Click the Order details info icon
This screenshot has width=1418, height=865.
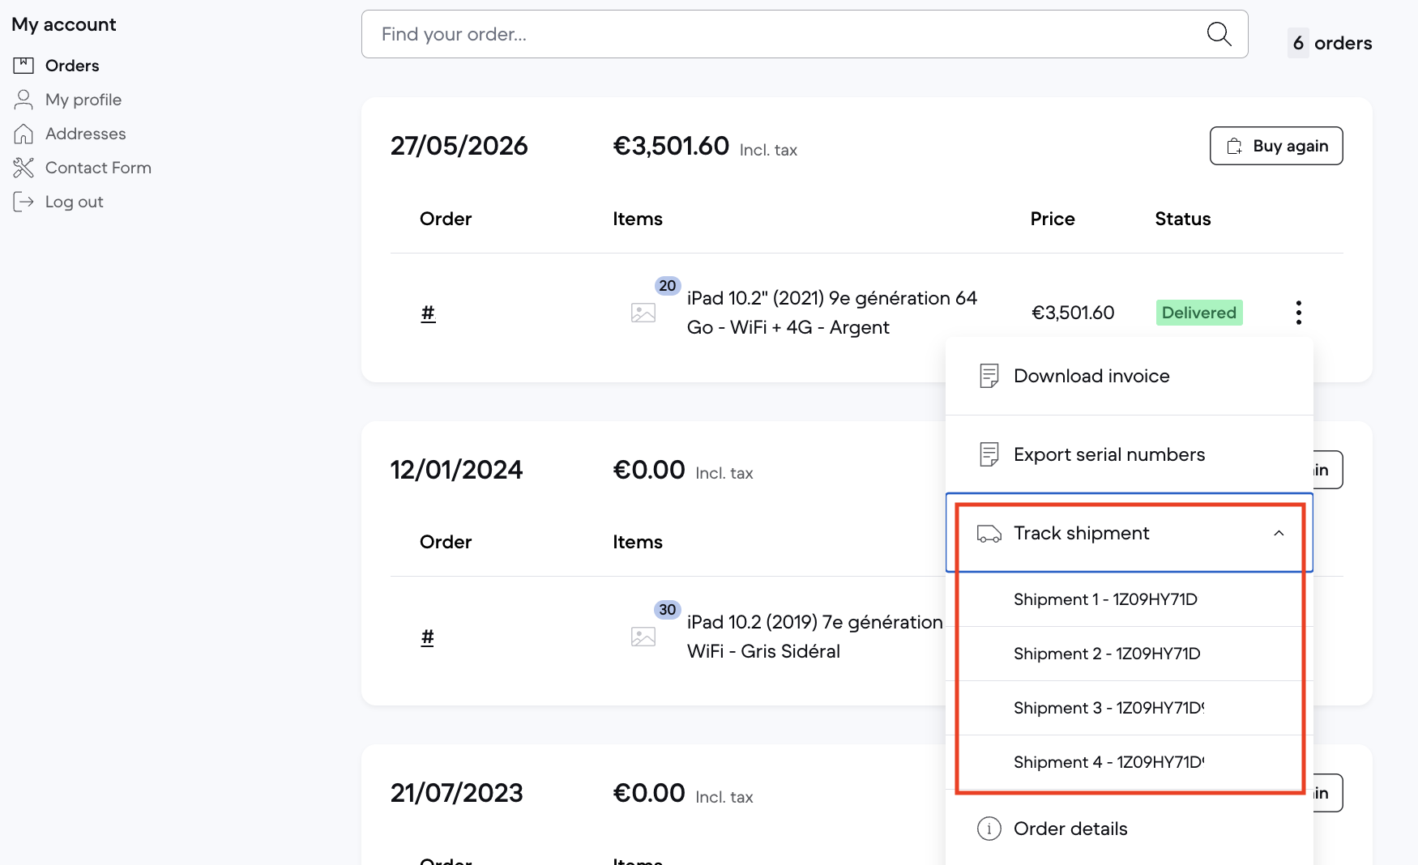989,829
